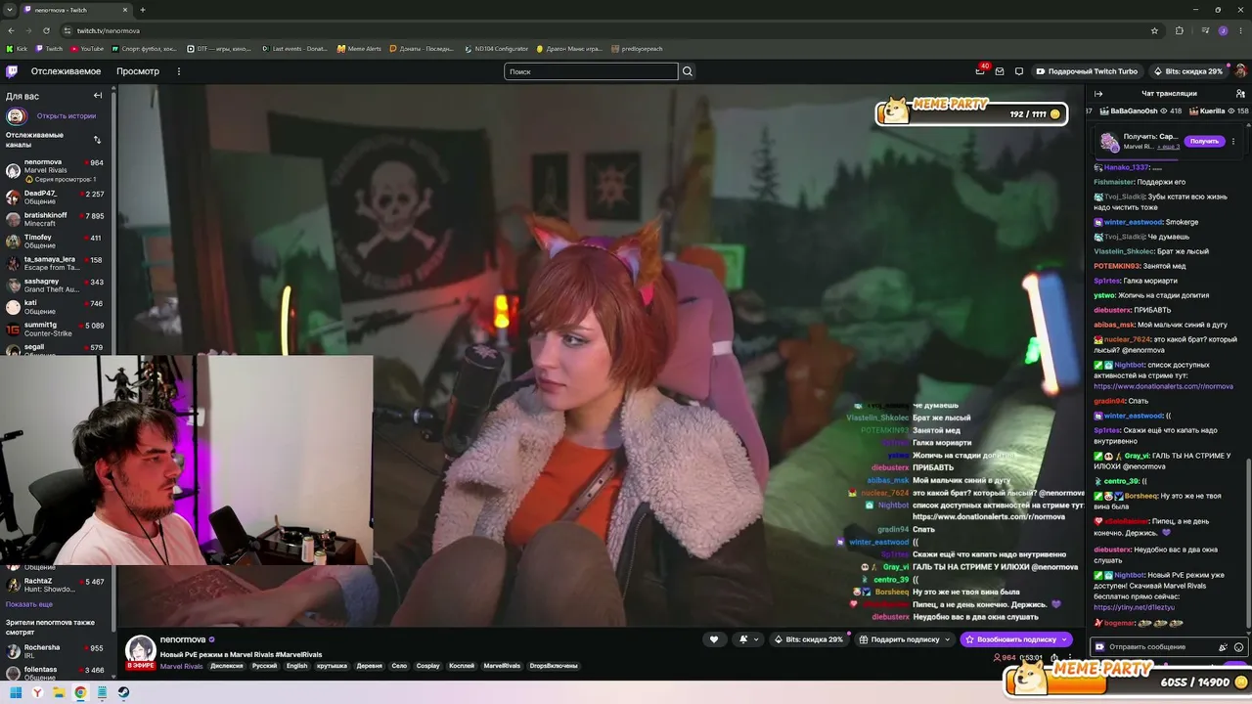Click the Marvel Rivals game link under the stream title
1252x704 pixels.
coord(181,666)
